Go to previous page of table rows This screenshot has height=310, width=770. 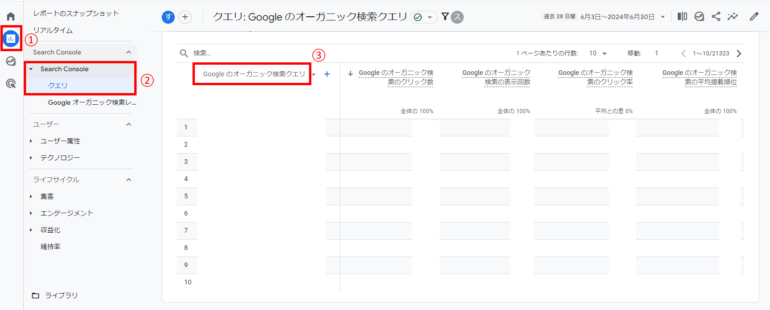683,54
